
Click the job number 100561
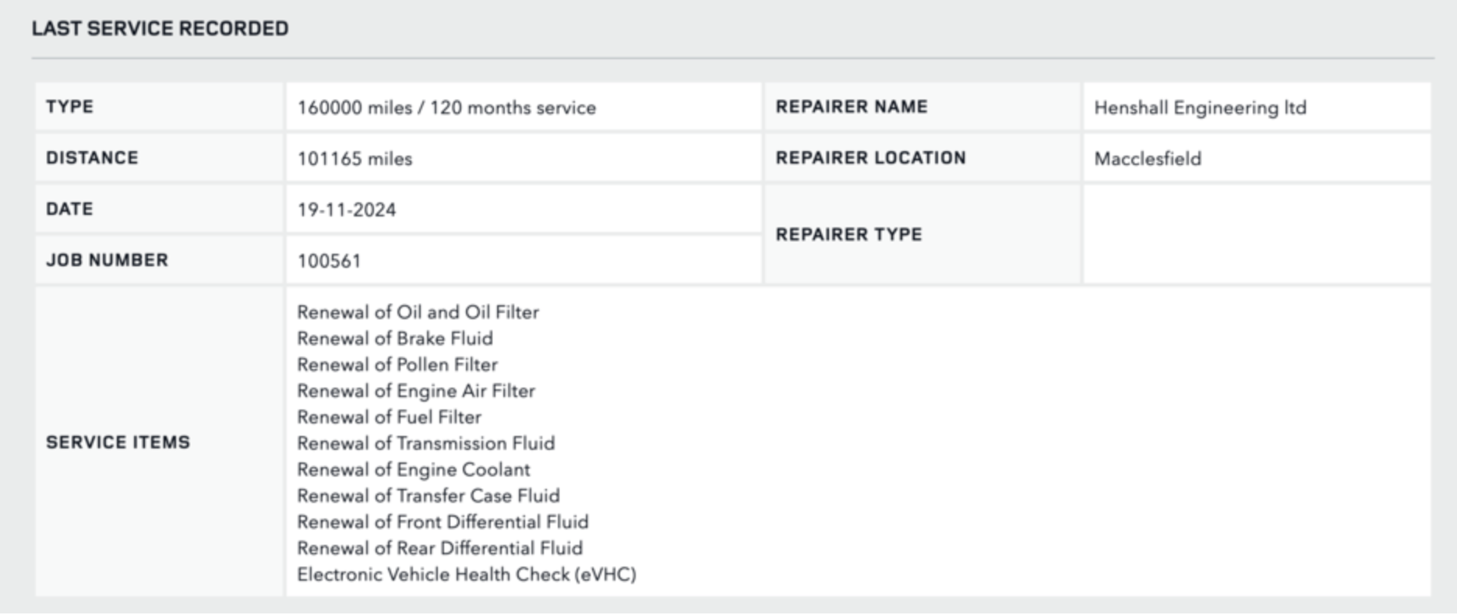click(329, 261)
